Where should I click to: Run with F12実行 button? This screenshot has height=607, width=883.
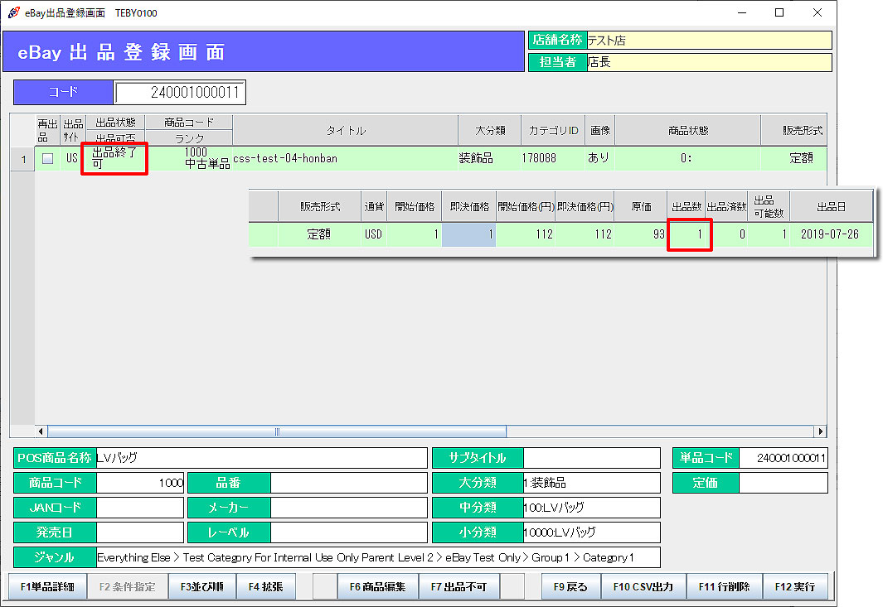795,586
